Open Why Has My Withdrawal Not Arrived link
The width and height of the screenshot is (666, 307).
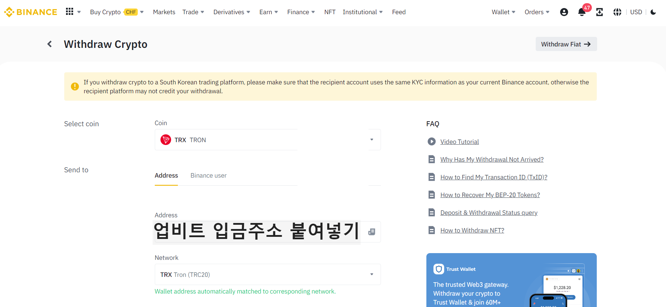coord(492,160)
